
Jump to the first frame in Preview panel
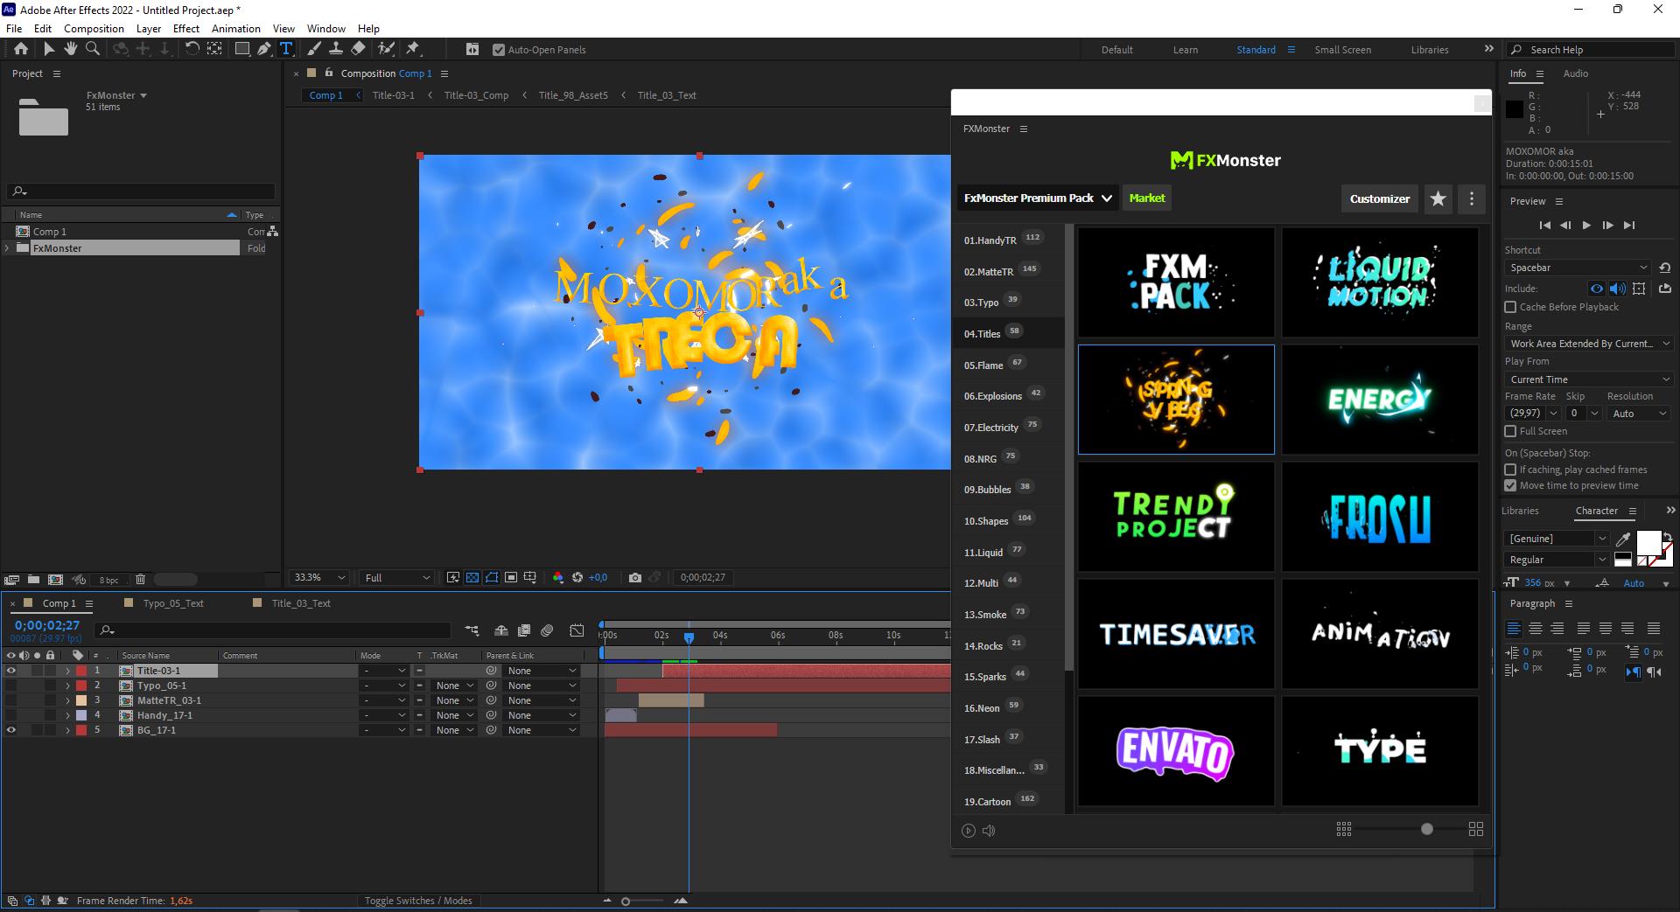point(1545,225)
